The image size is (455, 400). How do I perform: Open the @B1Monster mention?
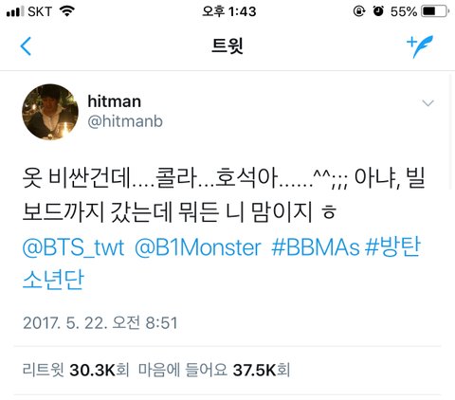pyautogui.click(x=198, y=247)
